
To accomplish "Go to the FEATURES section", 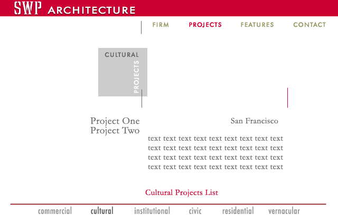I will [257, 25].
